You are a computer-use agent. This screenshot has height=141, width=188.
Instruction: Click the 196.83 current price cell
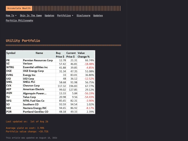(x=73, y=86)
